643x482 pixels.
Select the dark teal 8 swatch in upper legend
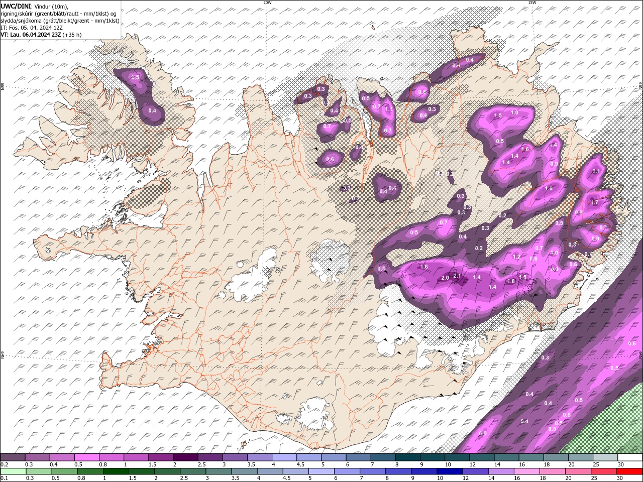[x=407, y=457]
